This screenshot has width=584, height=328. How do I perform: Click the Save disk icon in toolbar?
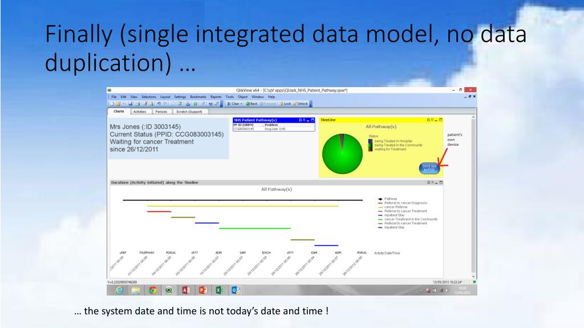[131, 104]
